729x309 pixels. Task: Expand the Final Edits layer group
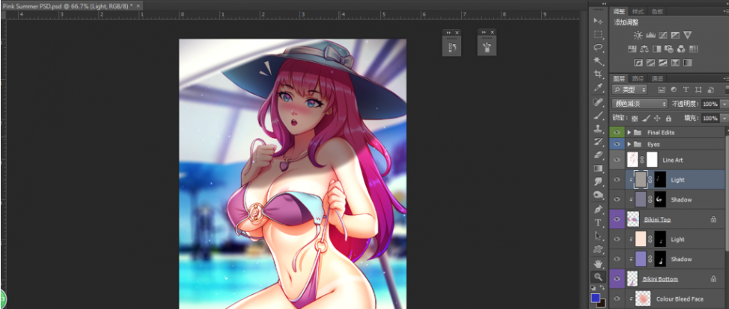pos(629,132)
